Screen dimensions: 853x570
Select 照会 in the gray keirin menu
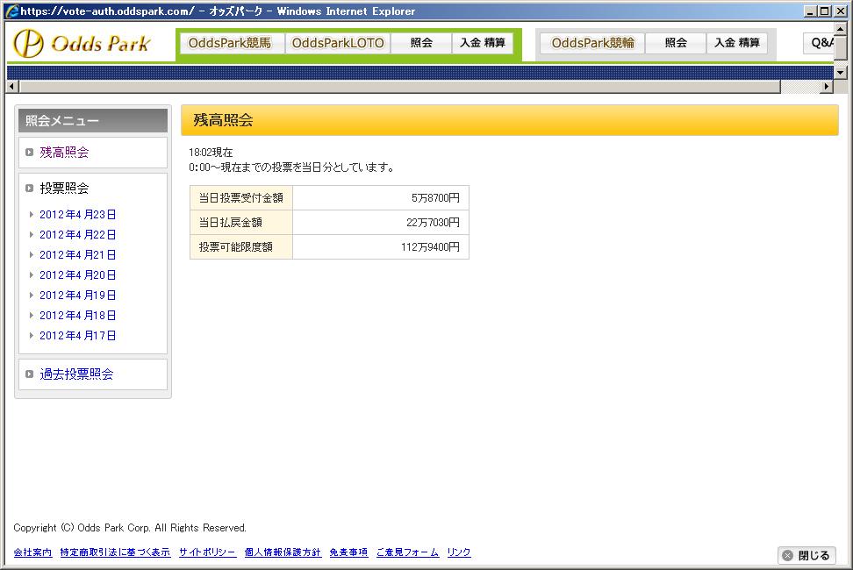676,43
